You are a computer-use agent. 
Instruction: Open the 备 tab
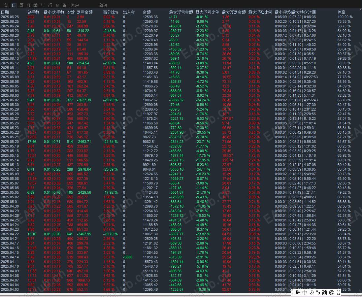64,5
